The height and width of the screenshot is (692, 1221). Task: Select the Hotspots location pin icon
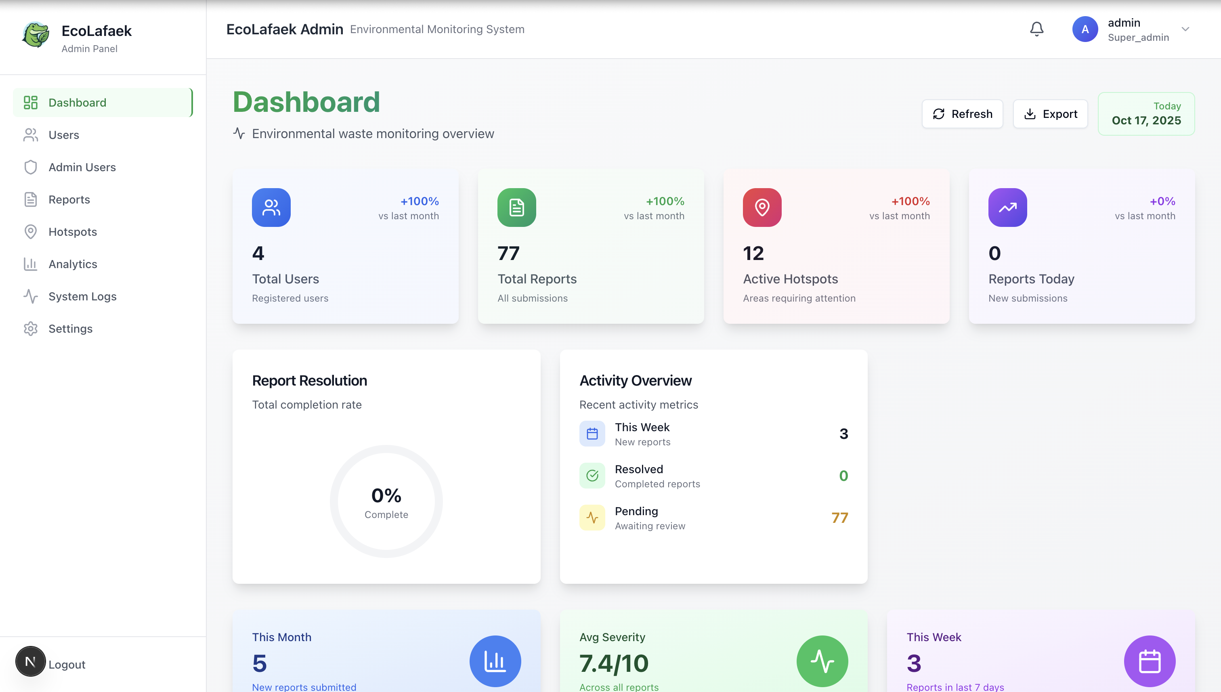click(30, 231)
